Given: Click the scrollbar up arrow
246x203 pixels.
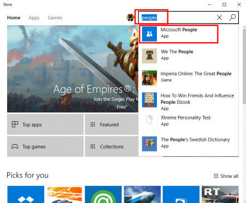Looking at the screenshot, I should click(x=244, y=27).
